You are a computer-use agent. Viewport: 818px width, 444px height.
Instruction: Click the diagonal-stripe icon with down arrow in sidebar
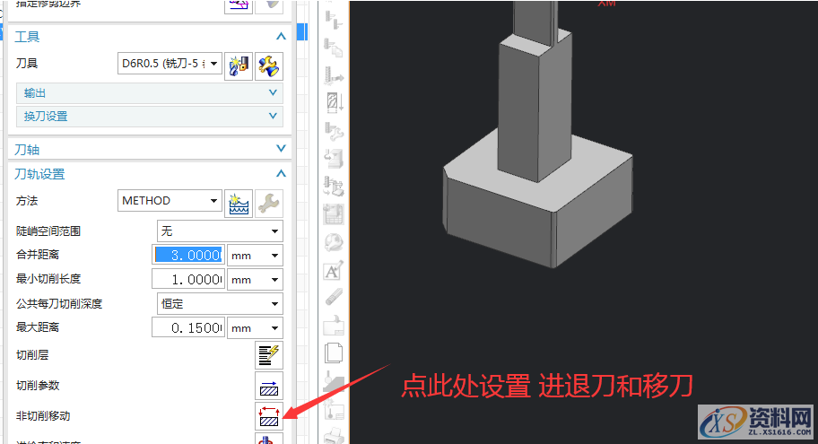(334, 102)
